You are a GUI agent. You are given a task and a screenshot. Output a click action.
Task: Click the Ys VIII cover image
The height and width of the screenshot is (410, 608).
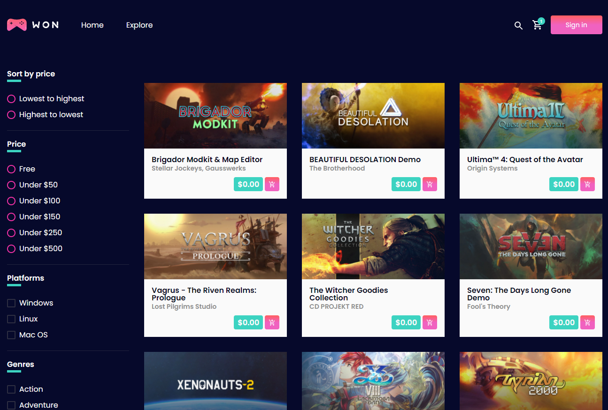coord(373,381)
